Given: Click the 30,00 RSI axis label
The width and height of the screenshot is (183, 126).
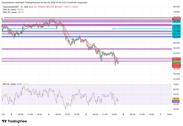Looking at the screenshot, I should point(176,104).
